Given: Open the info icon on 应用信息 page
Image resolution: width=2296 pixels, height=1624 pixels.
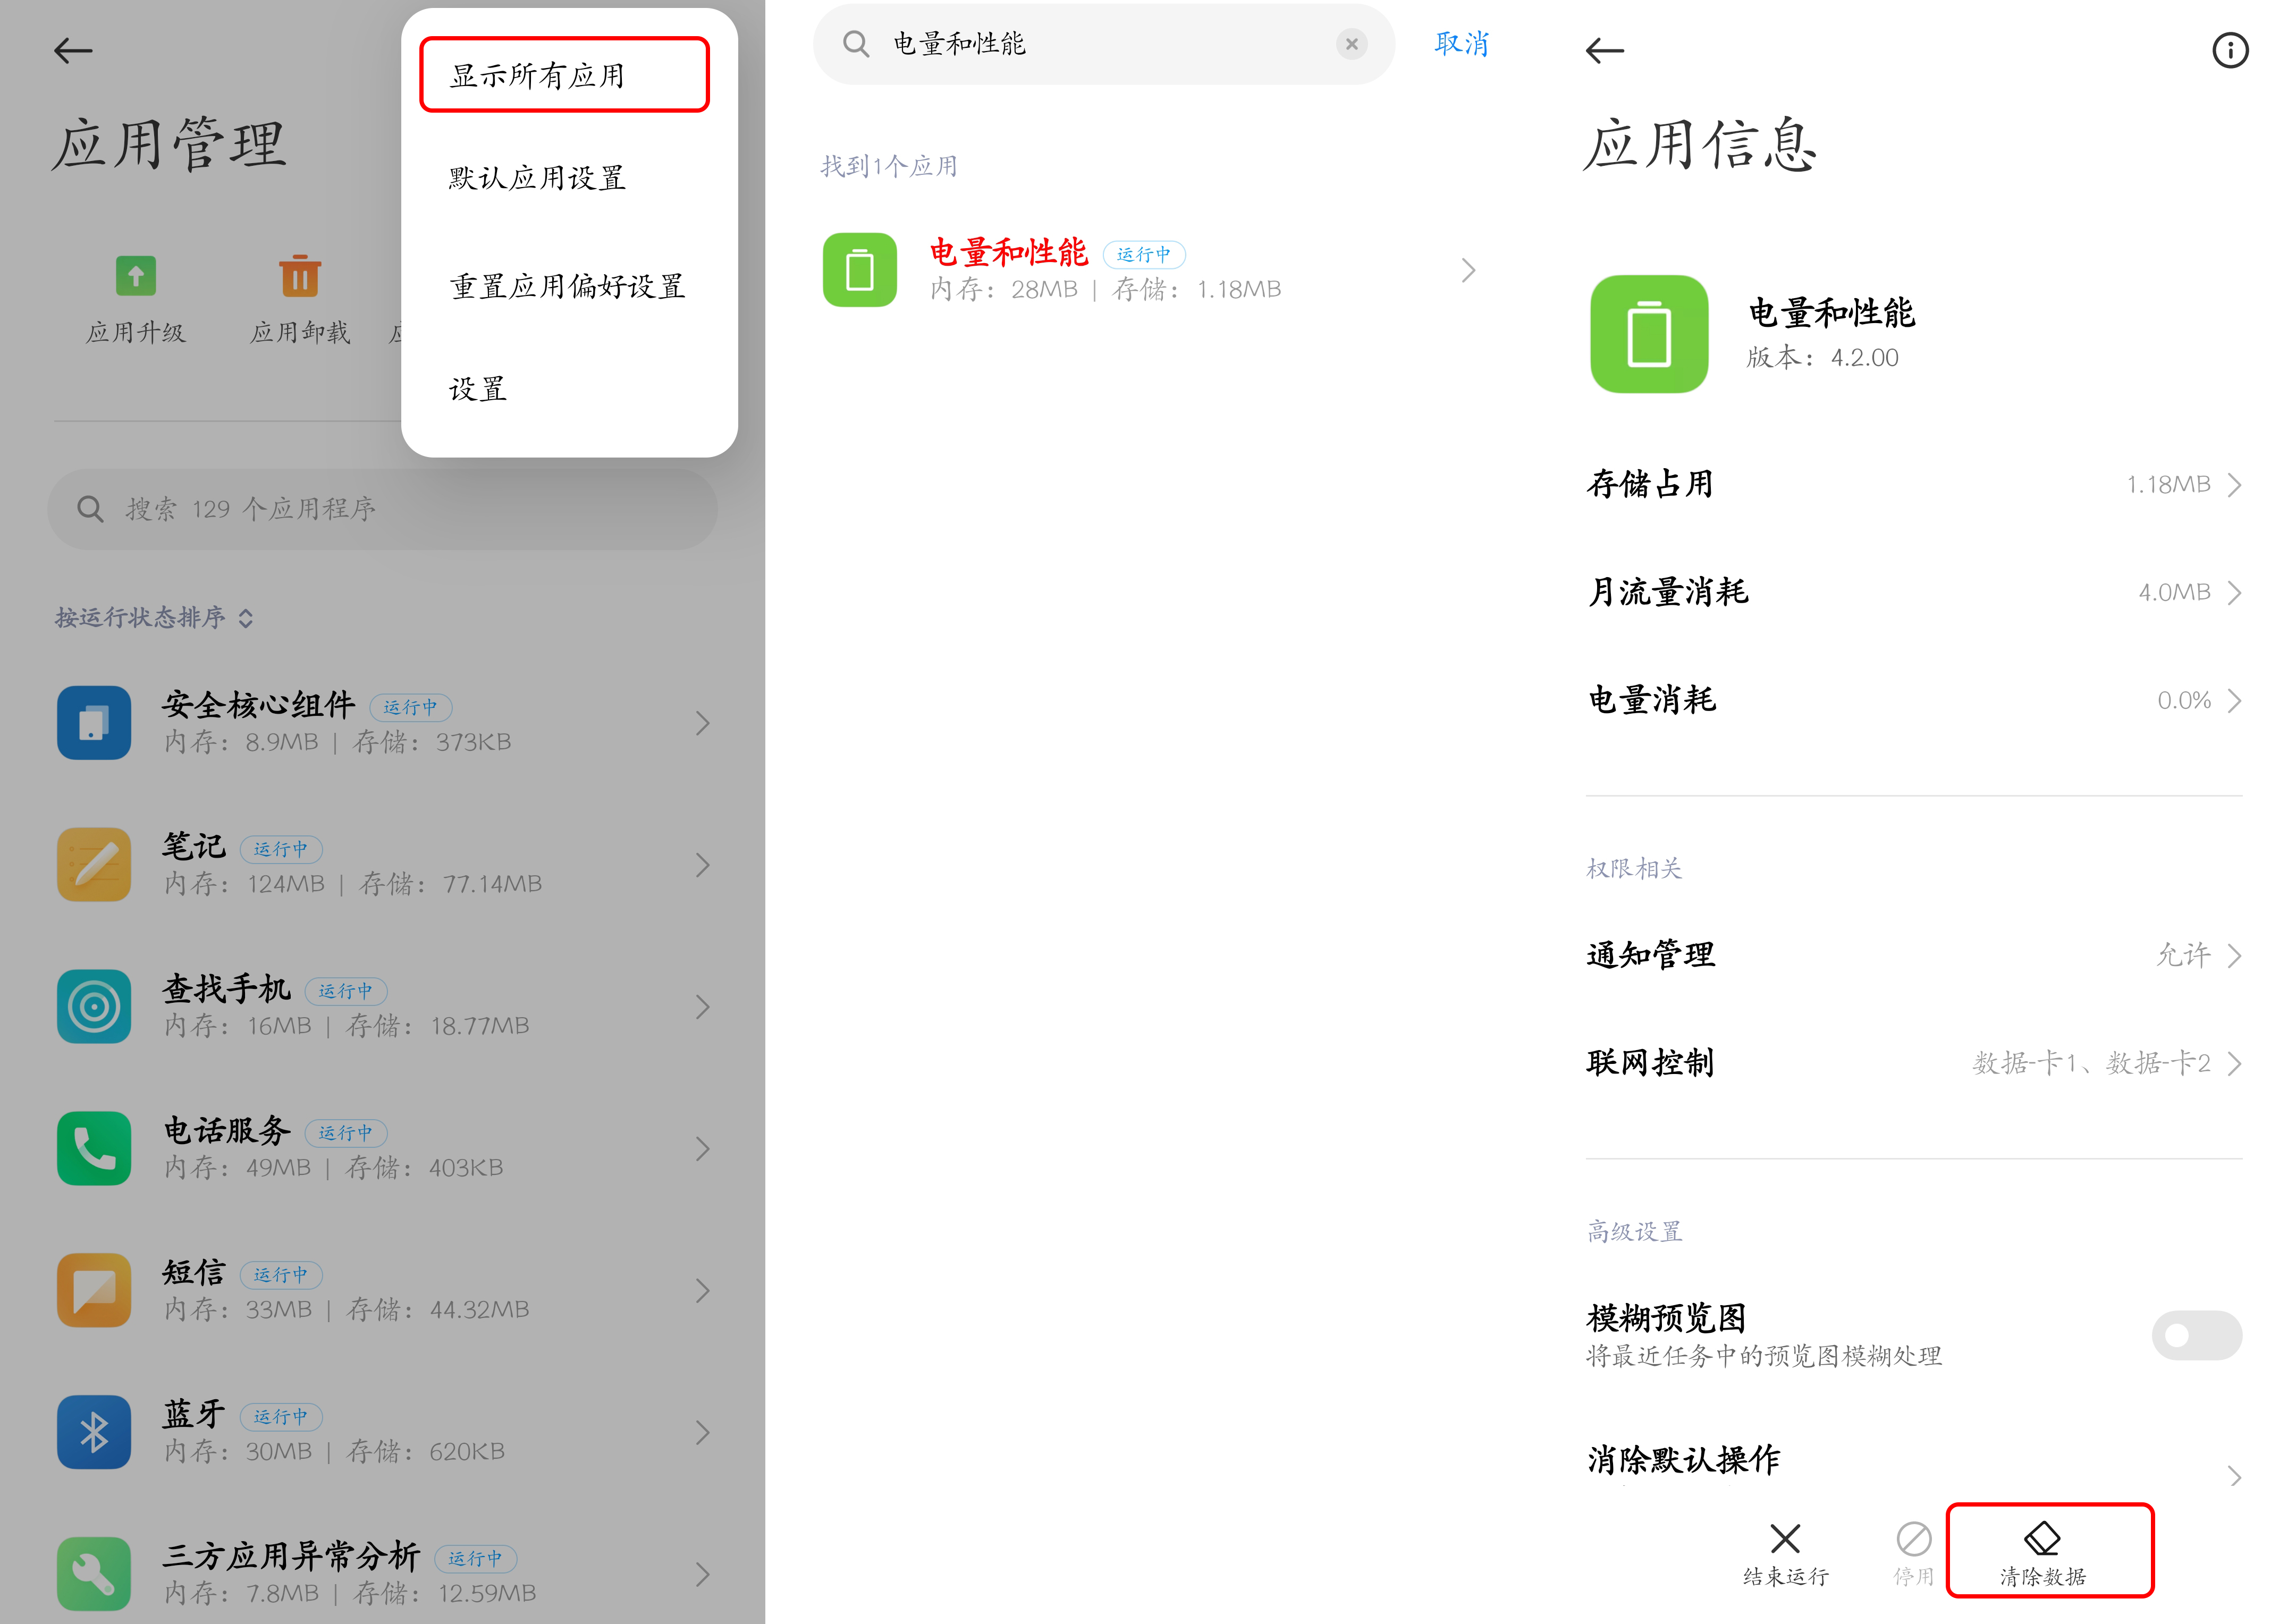Looking at the screenshot, I should pos(2230,51).
